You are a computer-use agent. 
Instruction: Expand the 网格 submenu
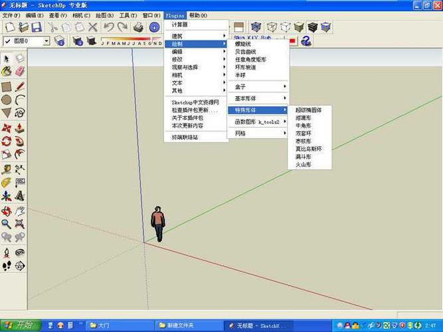[x=258, y=133]
